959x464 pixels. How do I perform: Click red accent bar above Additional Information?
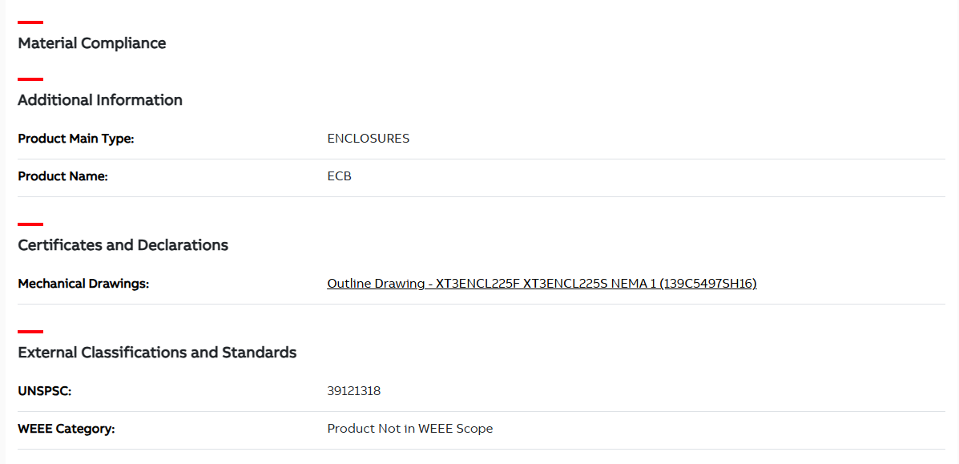30,79
